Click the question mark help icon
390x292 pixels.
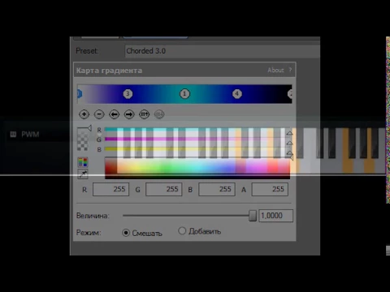(x=290, y=70)
